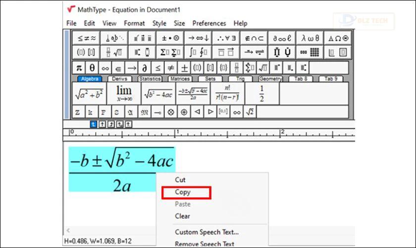Open the subscript and superscript templates palette
Image resolution: width=416 pixels, height=248 pixels.
click(x=142, y=52)
